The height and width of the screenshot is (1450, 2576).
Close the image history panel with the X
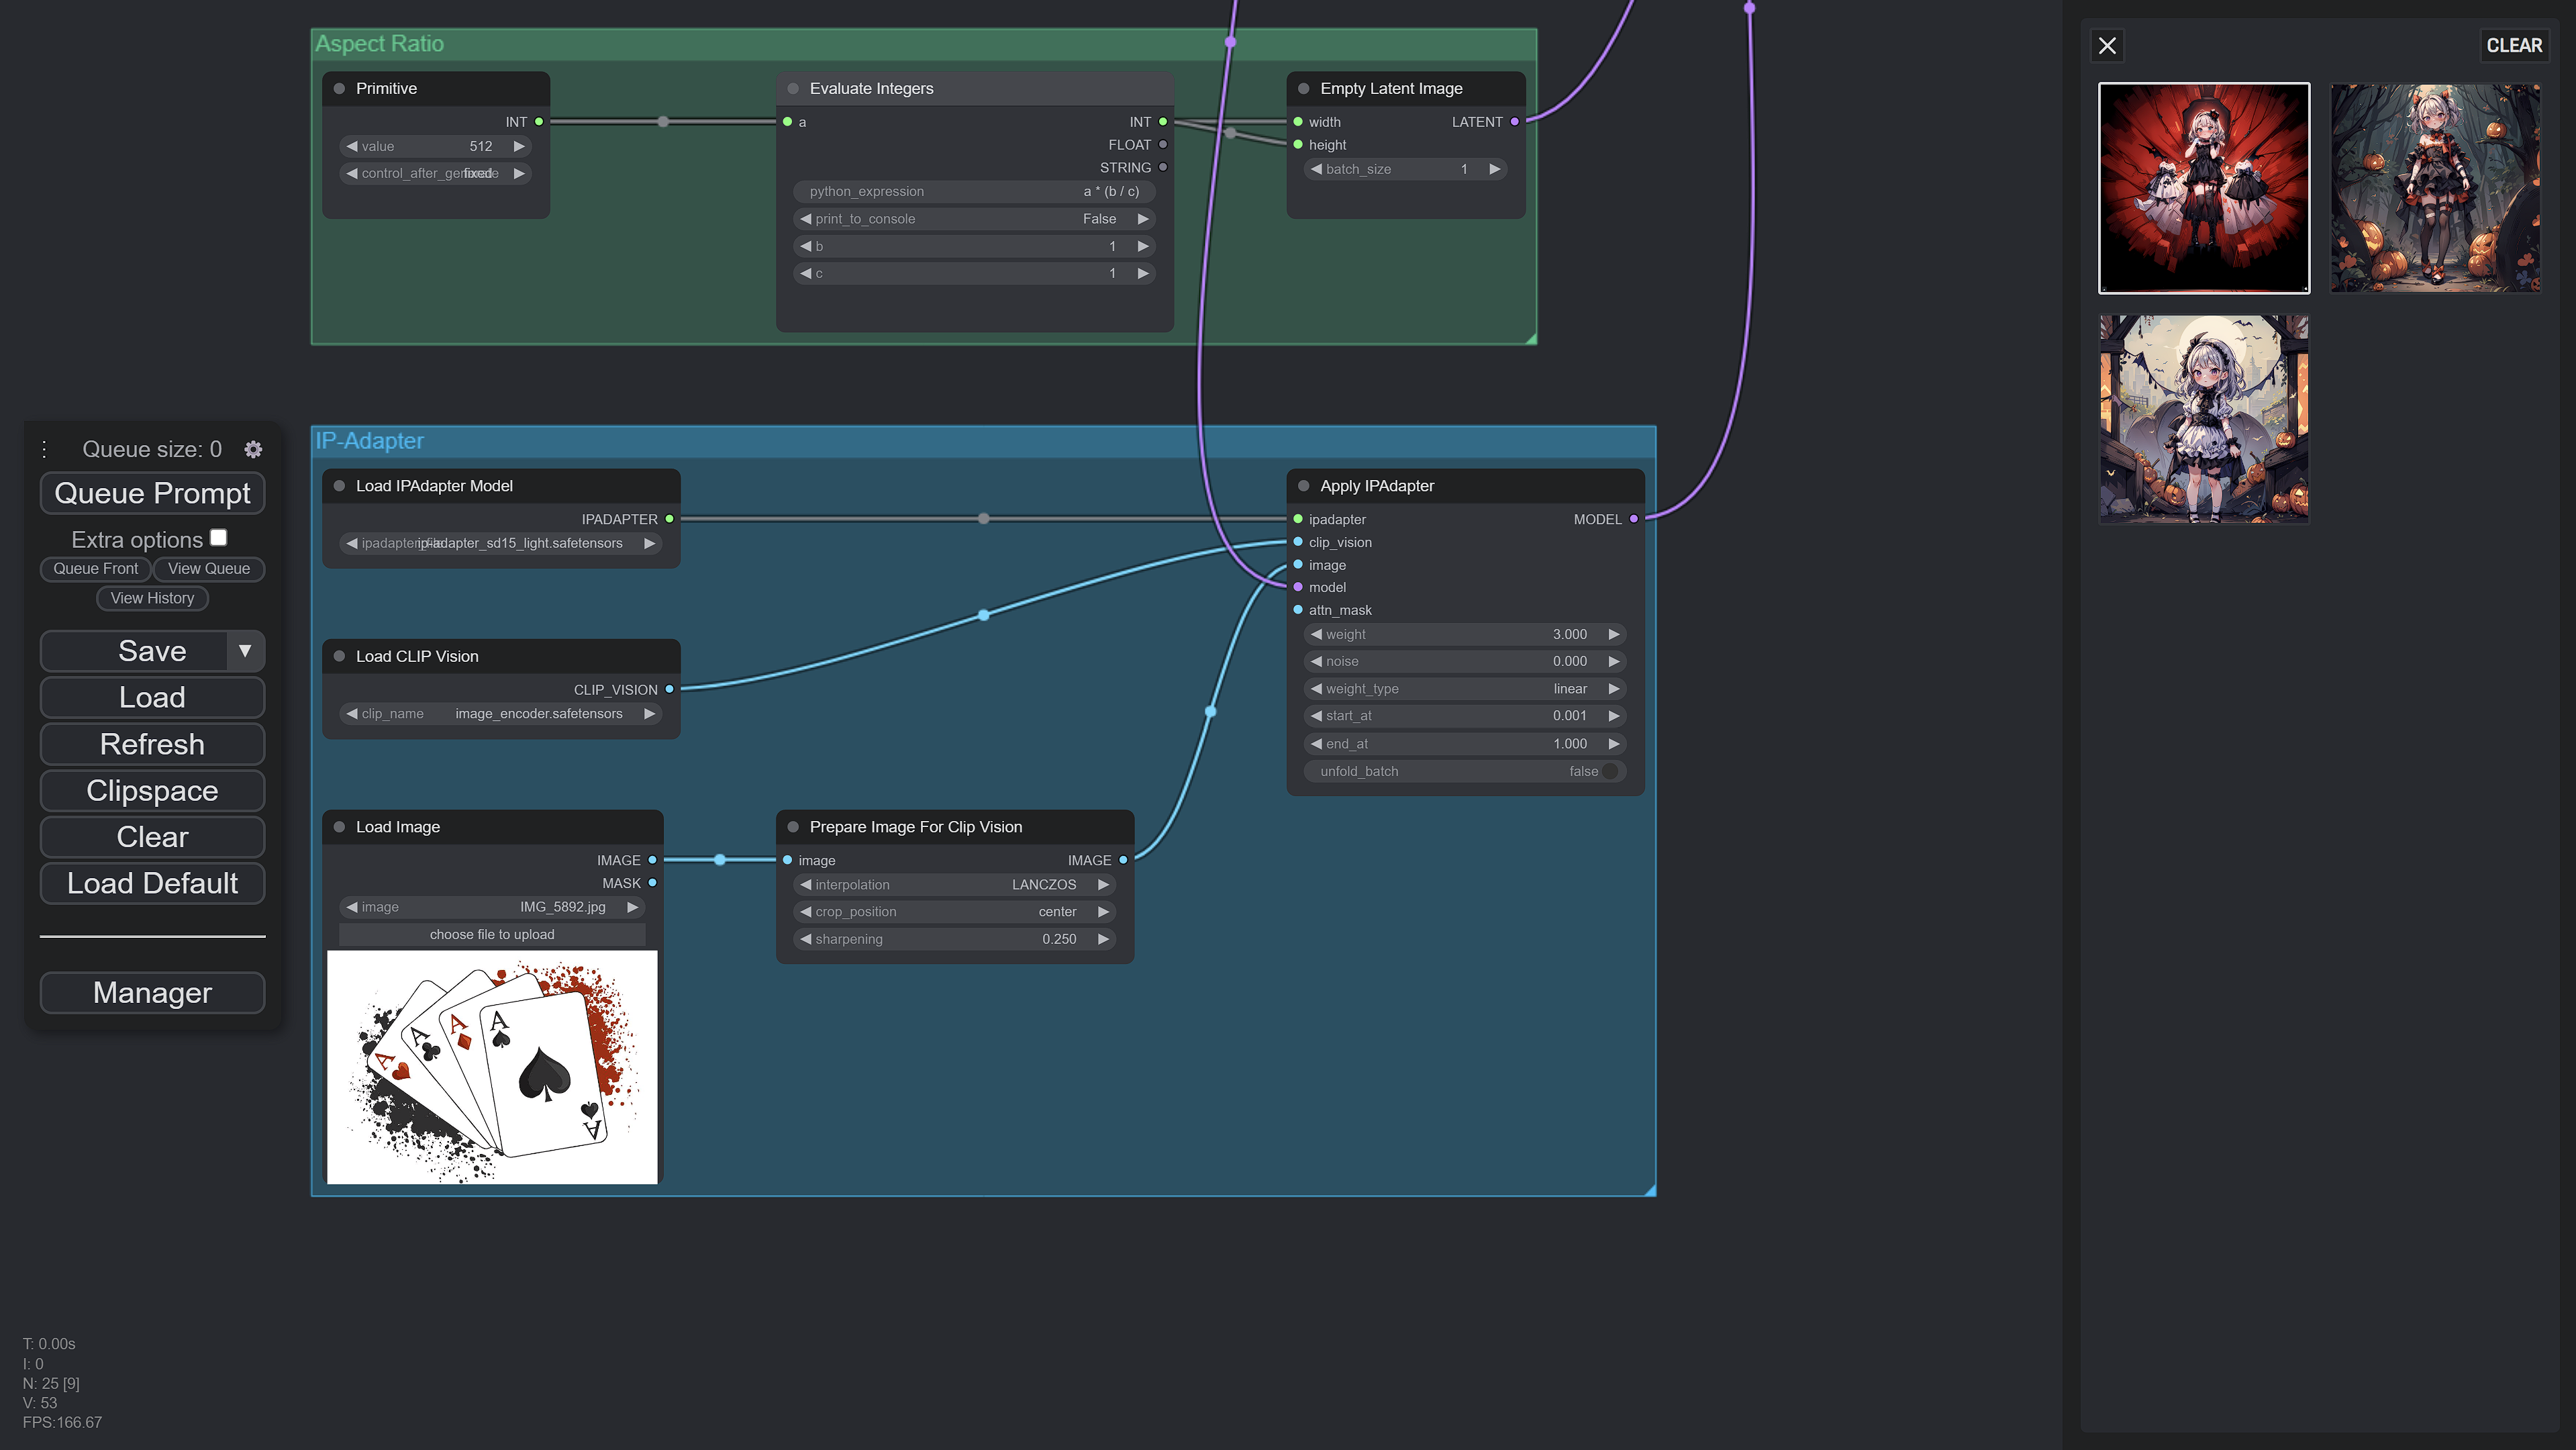2107,46
